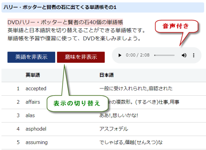Click the line 英単語と日本語訳を切り替えることができる単語帳です。
Screen dimensions: 206x150
tap(77, 30)
